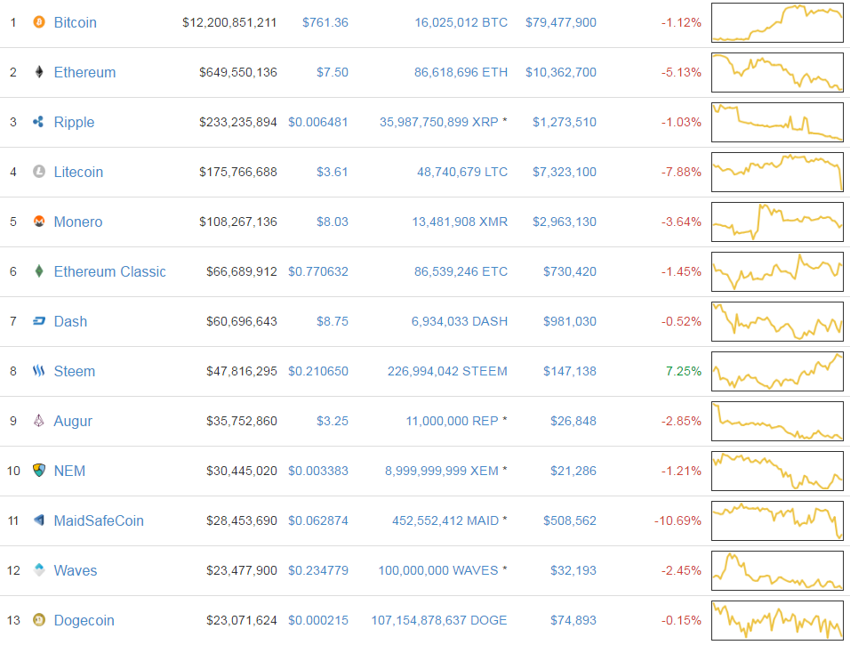Screen dimensions: 850x645
Task: View Bitcoin 7-day price chart thumbnail
Action: click(x=777, y=23)
